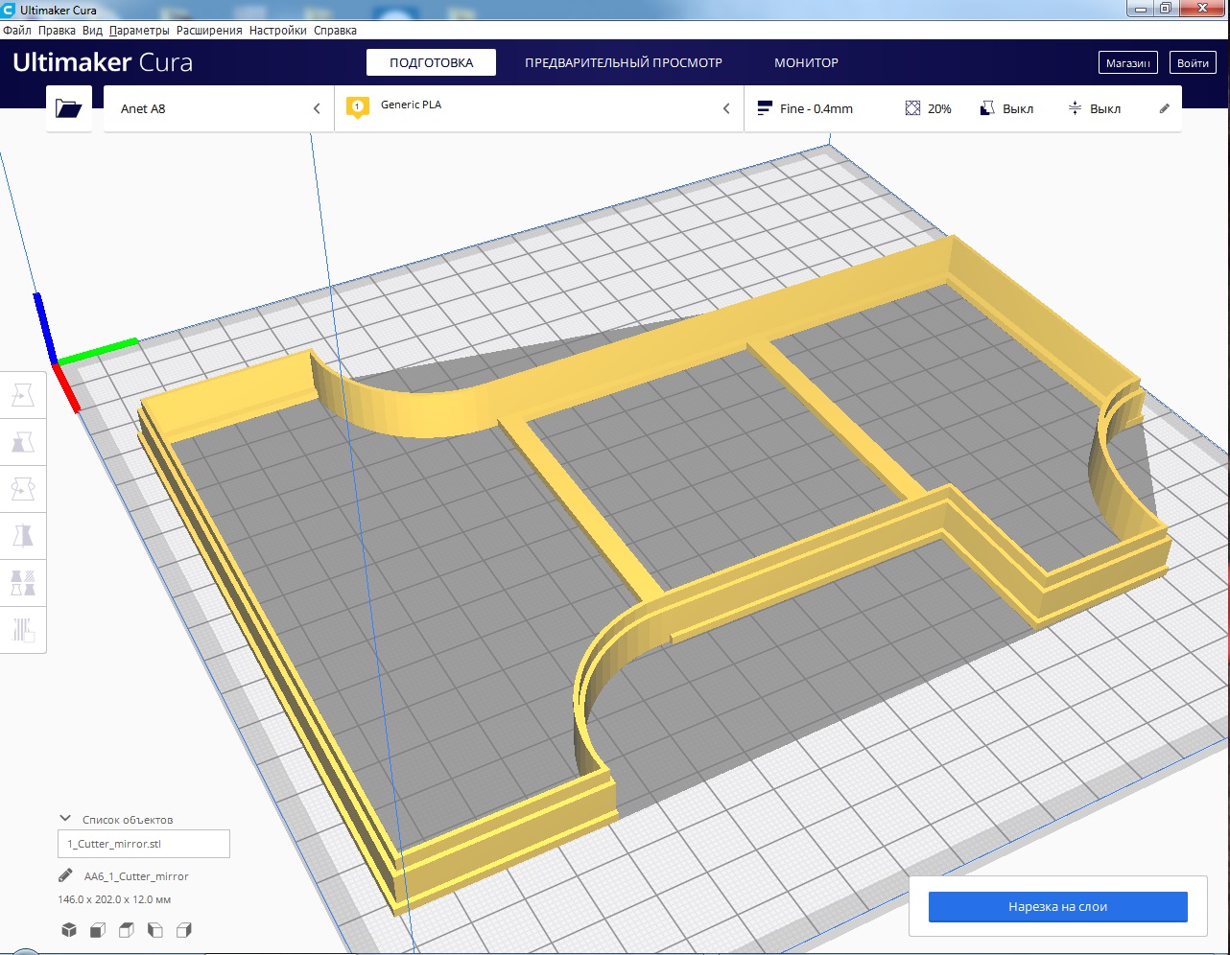This screenshot has height=955, width=1230.
Task: Click the Нарезка на слои button
Action: [x=1057, y=906]
